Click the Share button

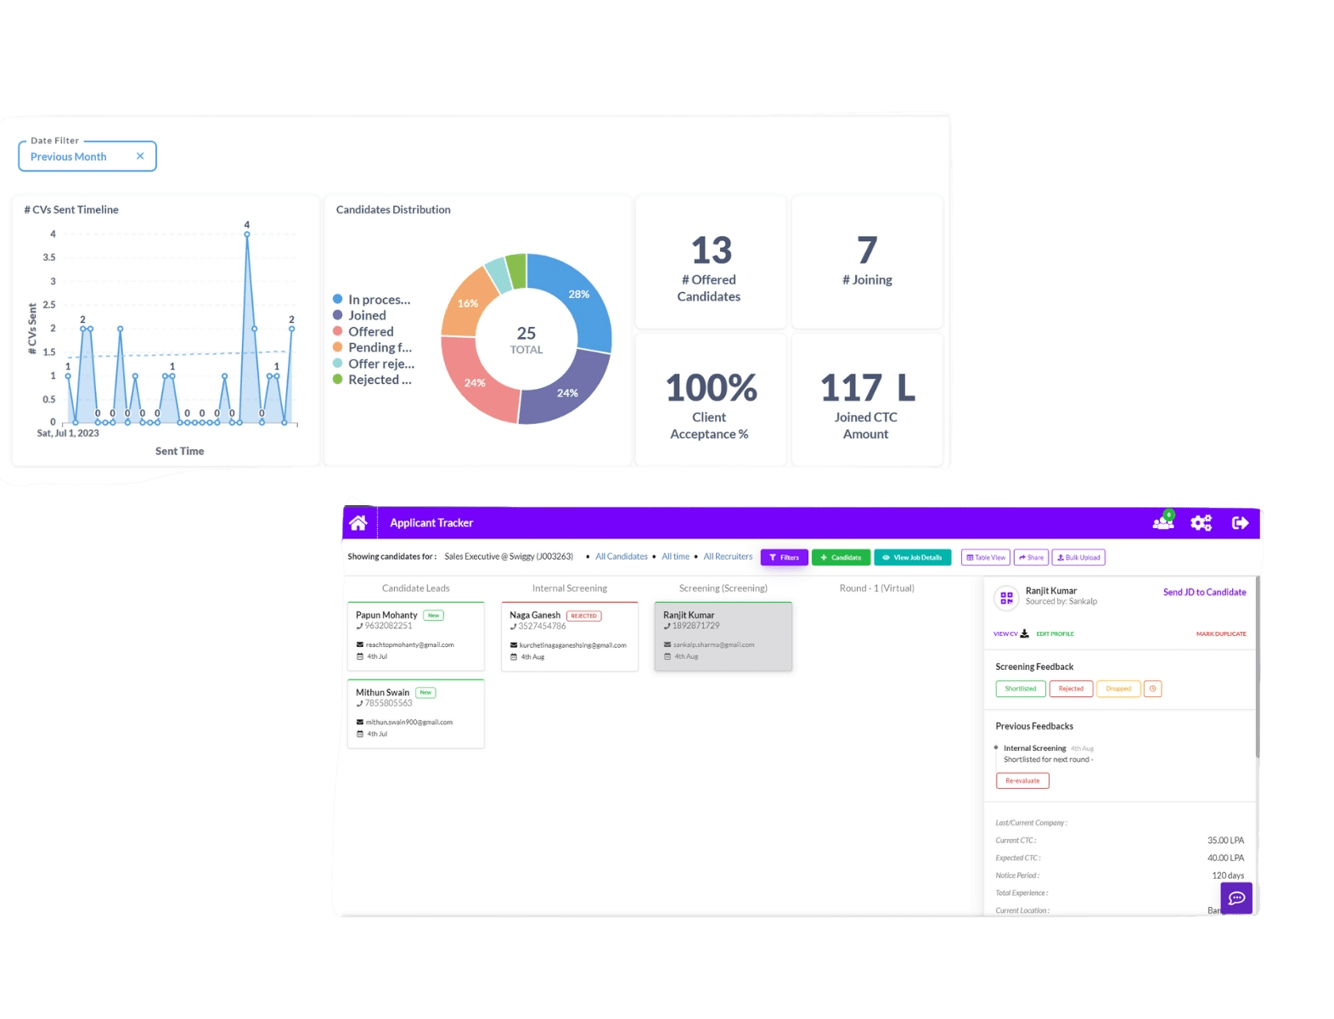pyautogui.click(x=1031, y=558)
